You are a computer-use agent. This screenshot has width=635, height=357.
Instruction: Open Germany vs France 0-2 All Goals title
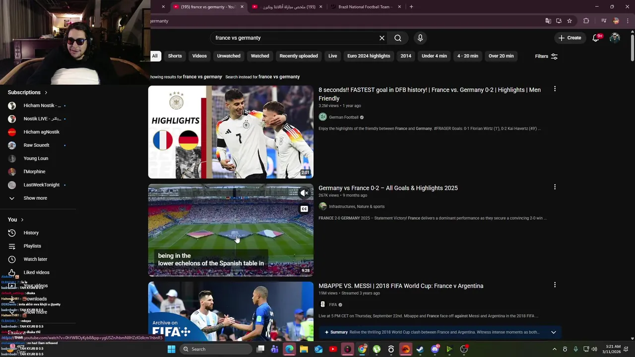(388, 188)
